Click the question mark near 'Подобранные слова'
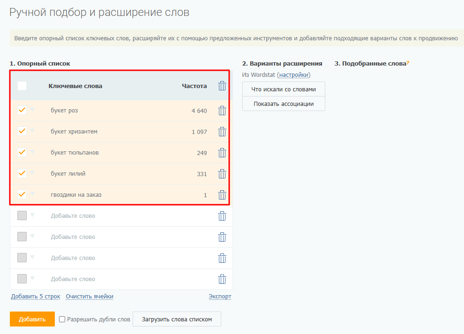 point(408,63)
